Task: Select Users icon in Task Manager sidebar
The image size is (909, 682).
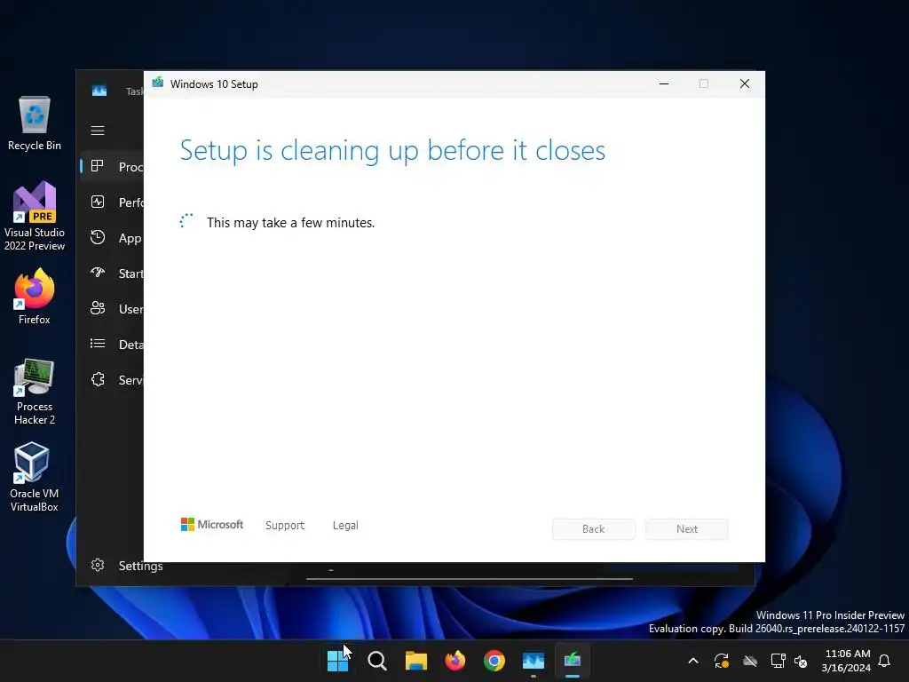Action: coord(98,308)
